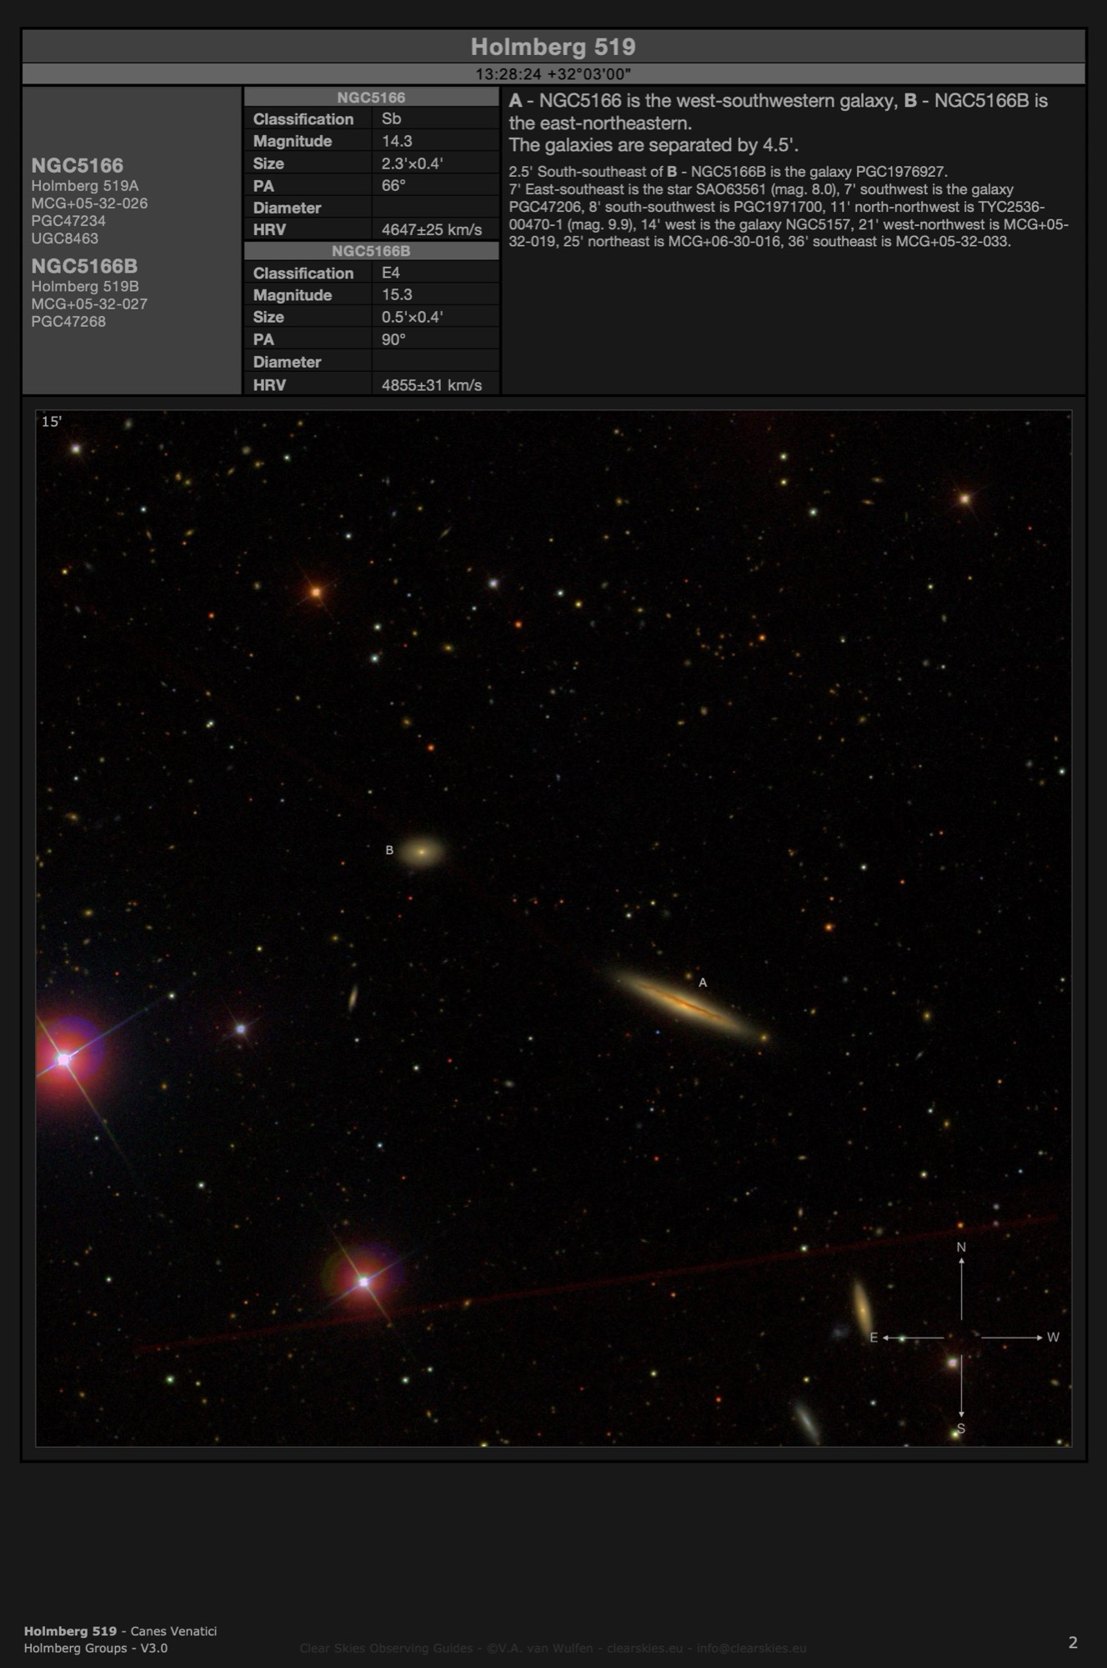Click footer text Holmberg Groups - V3.0
The height and width of the screenshot is (1668, 1107).
tap(96, 1648)
